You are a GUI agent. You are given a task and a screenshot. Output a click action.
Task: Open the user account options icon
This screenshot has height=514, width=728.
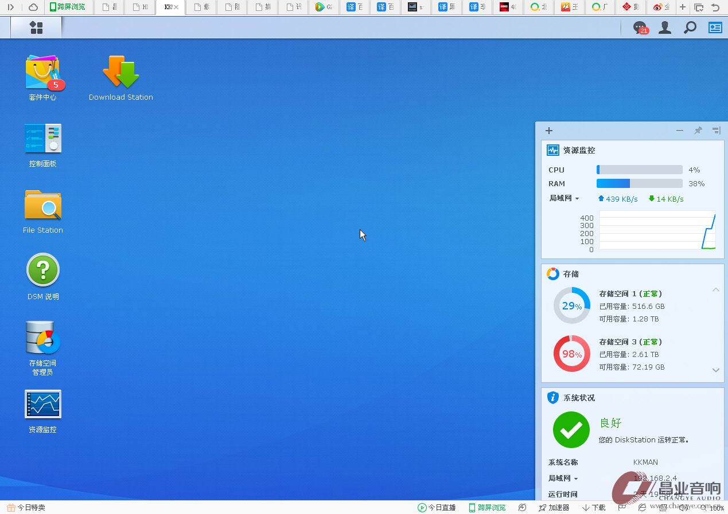[665, 28]
